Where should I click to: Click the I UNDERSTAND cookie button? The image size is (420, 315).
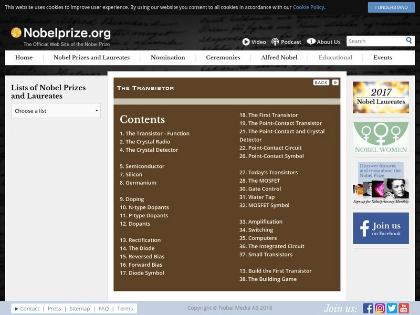(x=391, y=7)
